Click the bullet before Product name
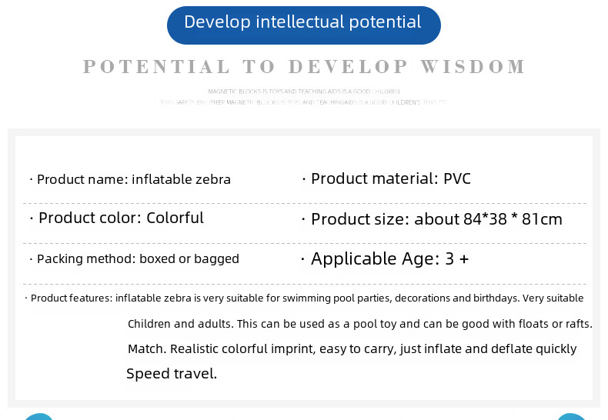Viewport: 608px width, 420px height. click(31, 179)
